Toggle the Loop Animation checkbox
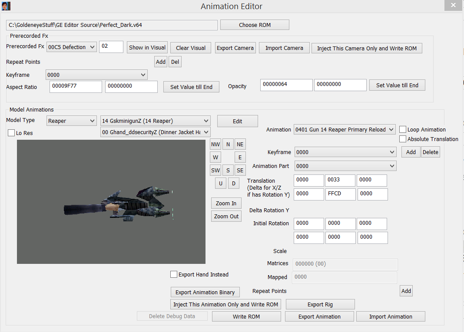 [402, 129]
